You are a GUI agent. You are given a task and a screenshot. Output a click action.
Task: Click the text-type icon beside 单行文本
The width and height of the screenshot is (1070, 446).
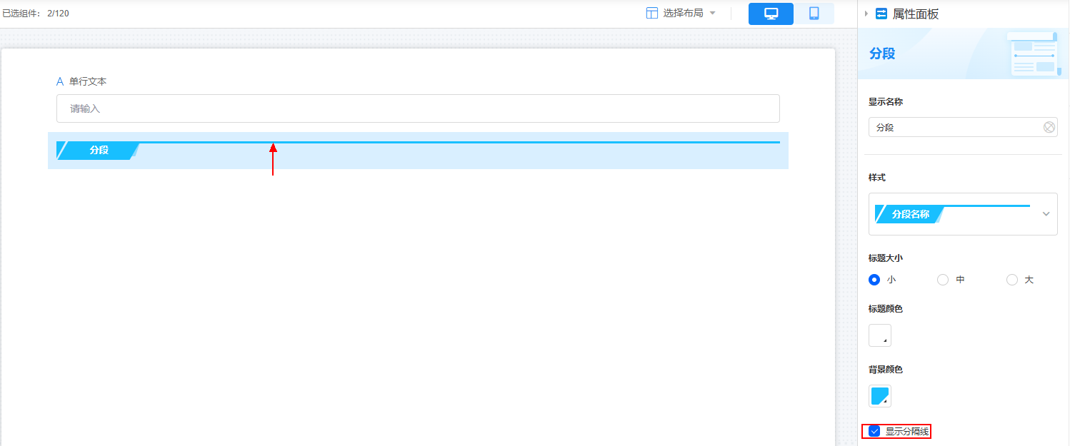60,81
